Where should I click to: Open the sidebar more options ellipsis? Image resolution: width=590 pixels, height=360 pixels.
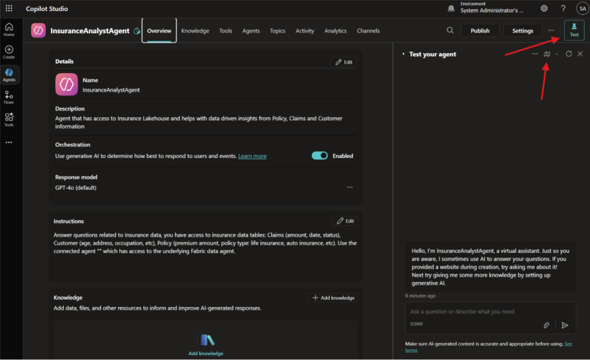[9, 142]
